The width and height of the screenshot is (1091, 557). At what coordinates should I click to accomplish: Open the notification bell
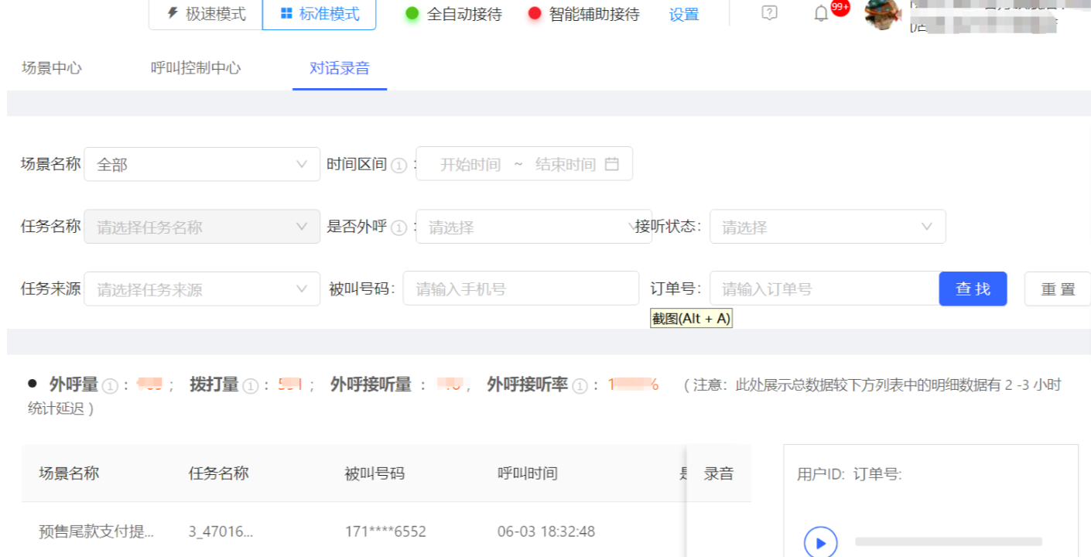[821, 14]
